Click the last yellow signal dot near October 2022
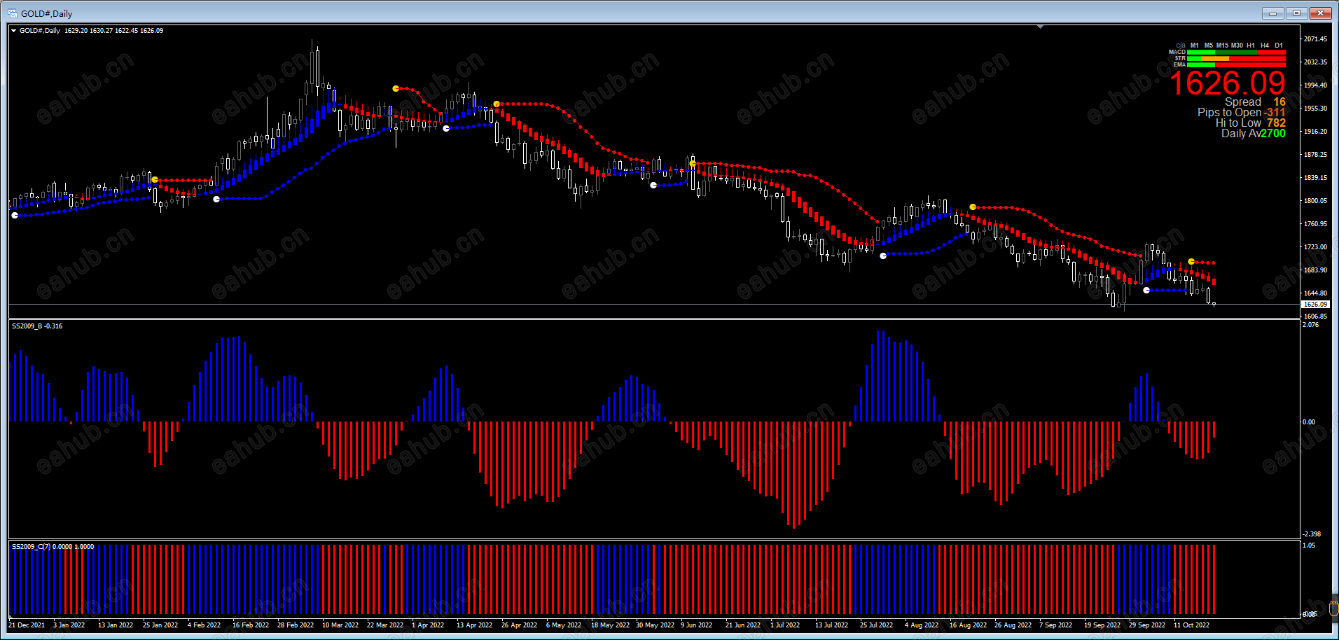Screen dimensions: 1339x640 click(x=1191, y=262)
